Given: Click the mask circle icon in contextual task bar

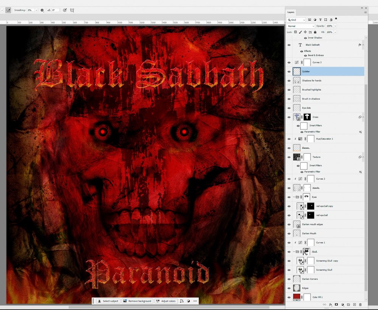Looking at the screenshot, I should tap(188, 301).
